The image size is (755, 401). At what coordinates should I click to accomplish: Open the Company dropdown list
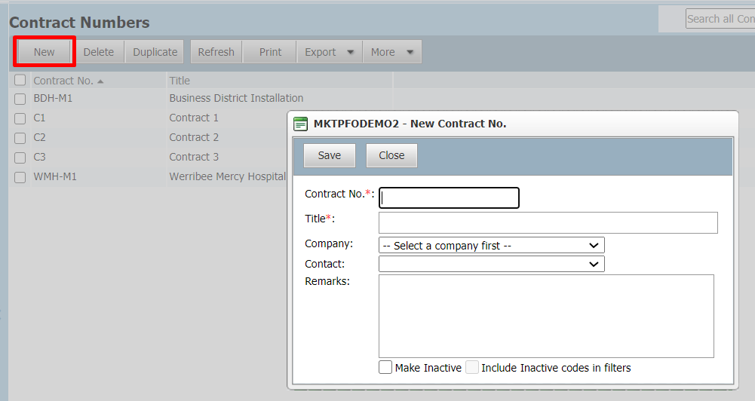(x=492, y=245)
